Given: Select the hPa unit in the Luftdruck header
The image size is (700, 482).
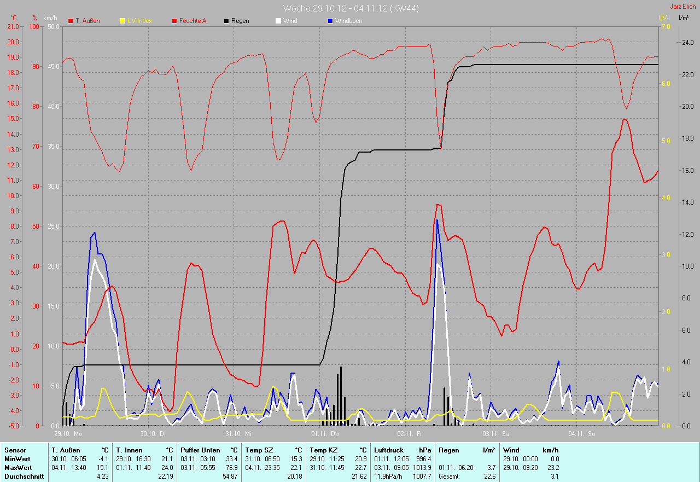Looking at the screenshot, I should click(425, 450).
